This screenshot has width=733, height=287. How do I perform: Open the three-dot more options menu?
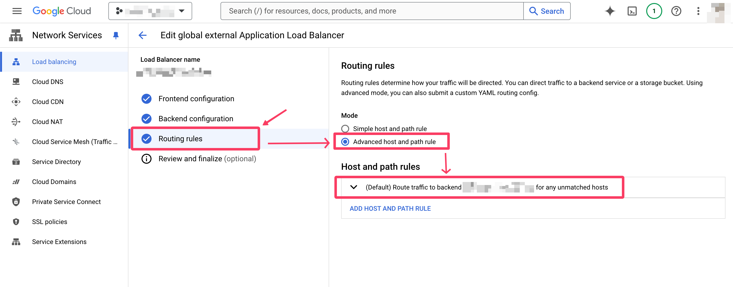(698, 11)
